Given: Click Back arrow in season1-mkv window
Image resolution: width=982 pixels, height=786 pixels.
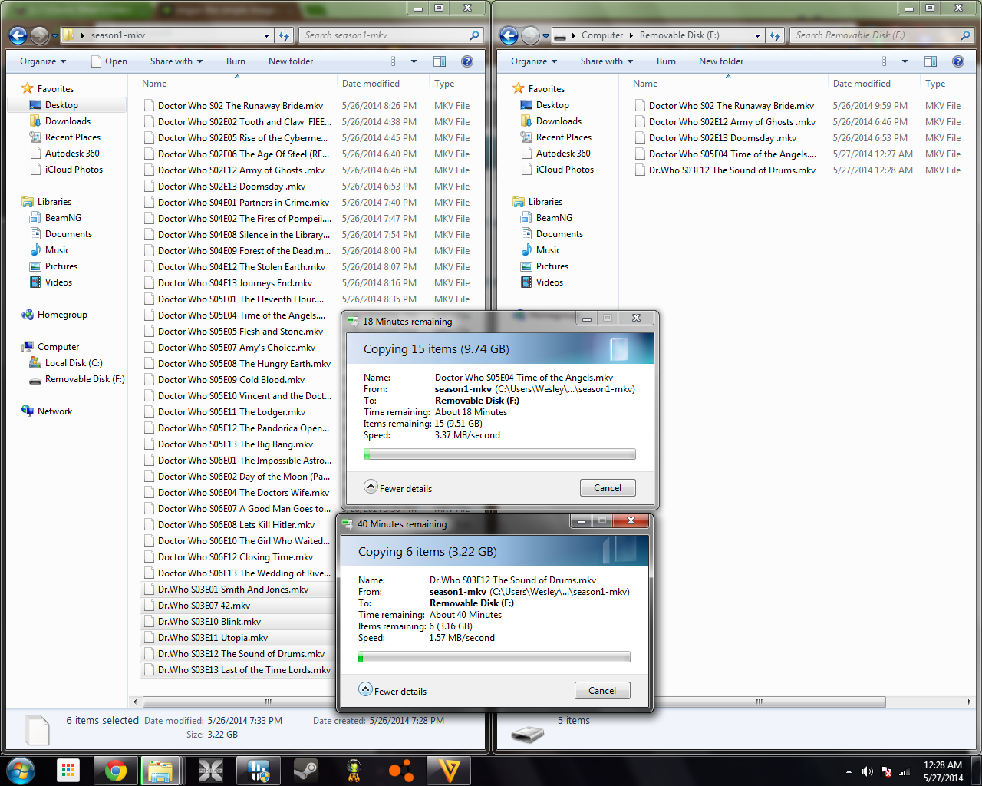Looking at the screenshot, I should tap(18, 35).
